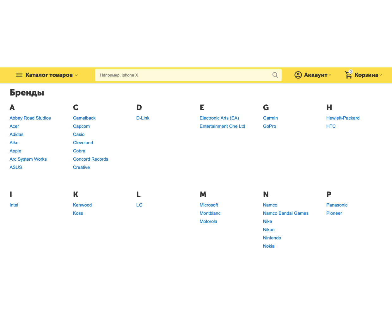Open the Montblanc brand page
This screenshot has width=392, height=321.
point(210,213)
